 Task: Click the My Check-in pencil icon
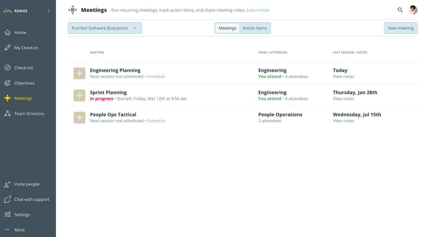tap(7, 48)
